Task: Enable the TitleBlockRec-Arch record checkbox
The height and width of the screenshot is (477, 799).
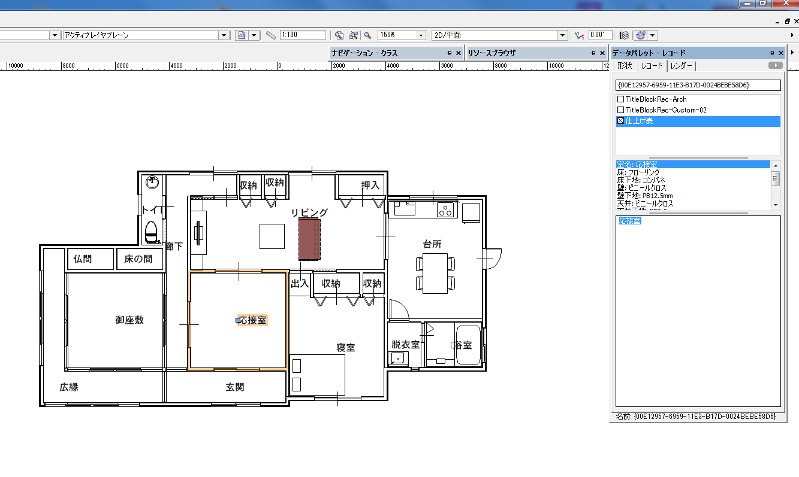Action: point(621,99)
